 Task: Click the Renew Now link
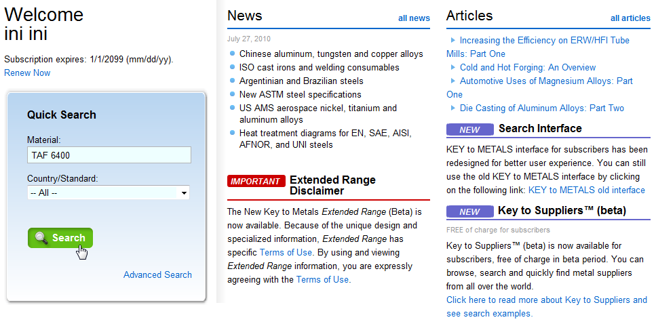[x=27, y=73]
